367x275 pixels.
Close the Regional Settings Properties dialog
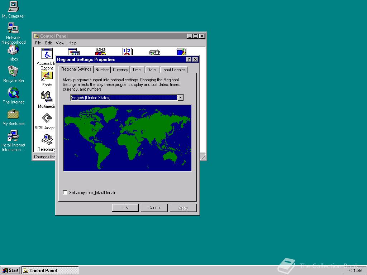coord(195,59)
